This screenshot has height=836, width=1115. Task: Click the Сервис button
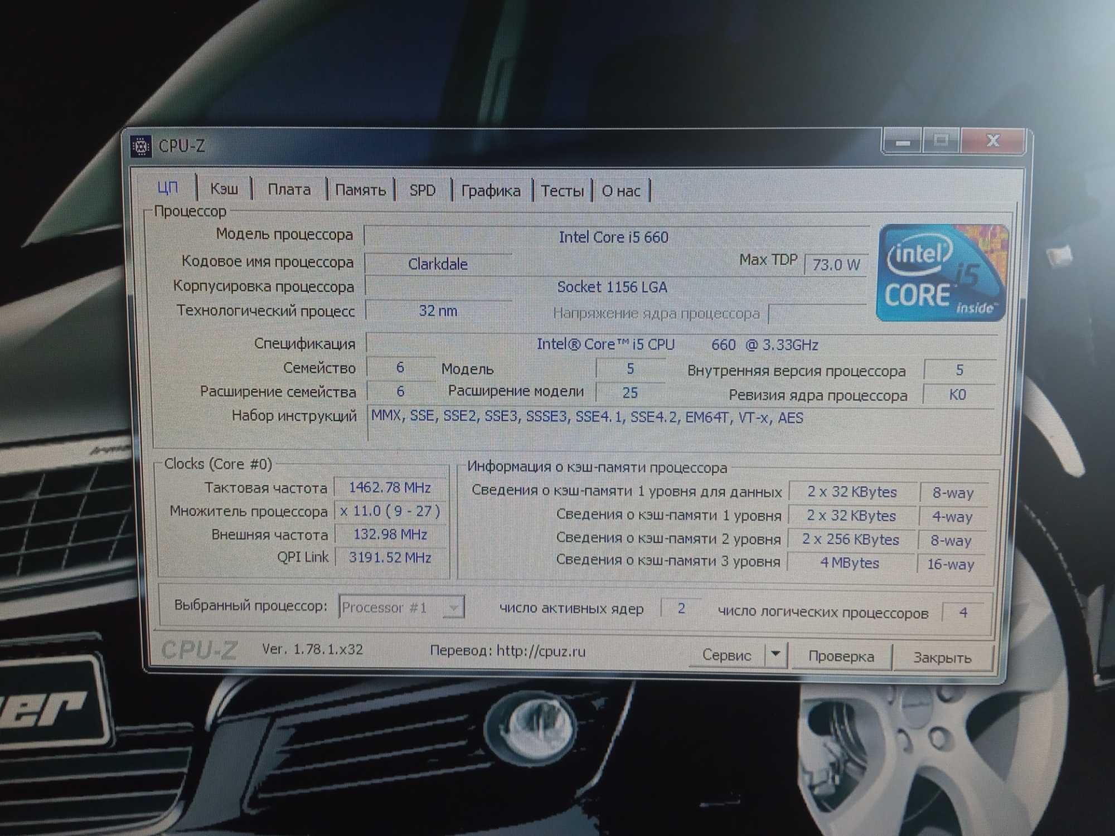click(x=726, y=655)
